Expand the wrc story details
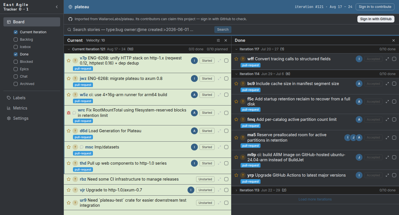The image size is (399, 215). point(219,113)
